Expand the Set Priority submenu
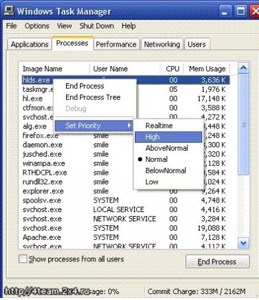This screenshot has height=300, width=259. tap(93, 125)
